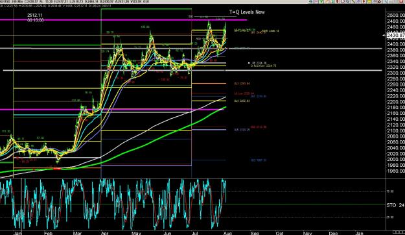Select the white horizontal line near 2310
This screenshot has height=235, width=405.
[x=192, y=70]
